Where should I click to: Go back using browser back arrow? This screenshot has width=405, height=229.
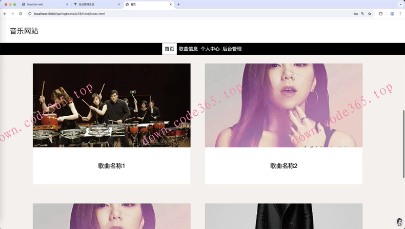click(x=5, y=14)
